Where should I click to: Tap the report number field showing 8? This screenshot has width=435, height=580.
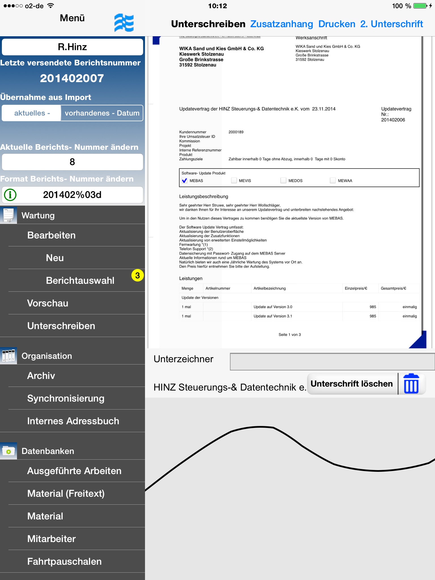(x=72, y=162)
